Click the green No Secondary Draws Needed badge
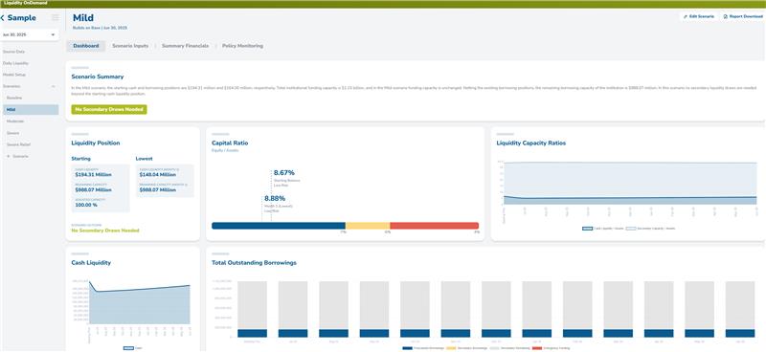Image resolution: width=766 pixels, height=352 pixels. click(x=109, y=110)
